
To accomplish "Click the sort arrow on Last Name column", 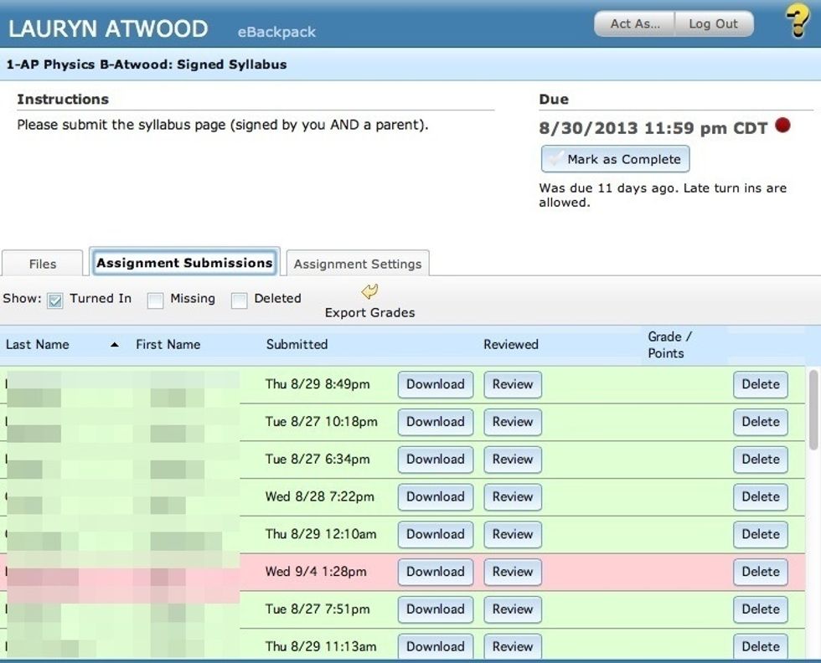I will [116, 344].
